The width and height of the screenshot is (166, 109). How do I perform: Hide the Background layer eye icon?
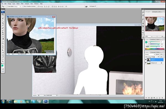(x=146, y=63)
